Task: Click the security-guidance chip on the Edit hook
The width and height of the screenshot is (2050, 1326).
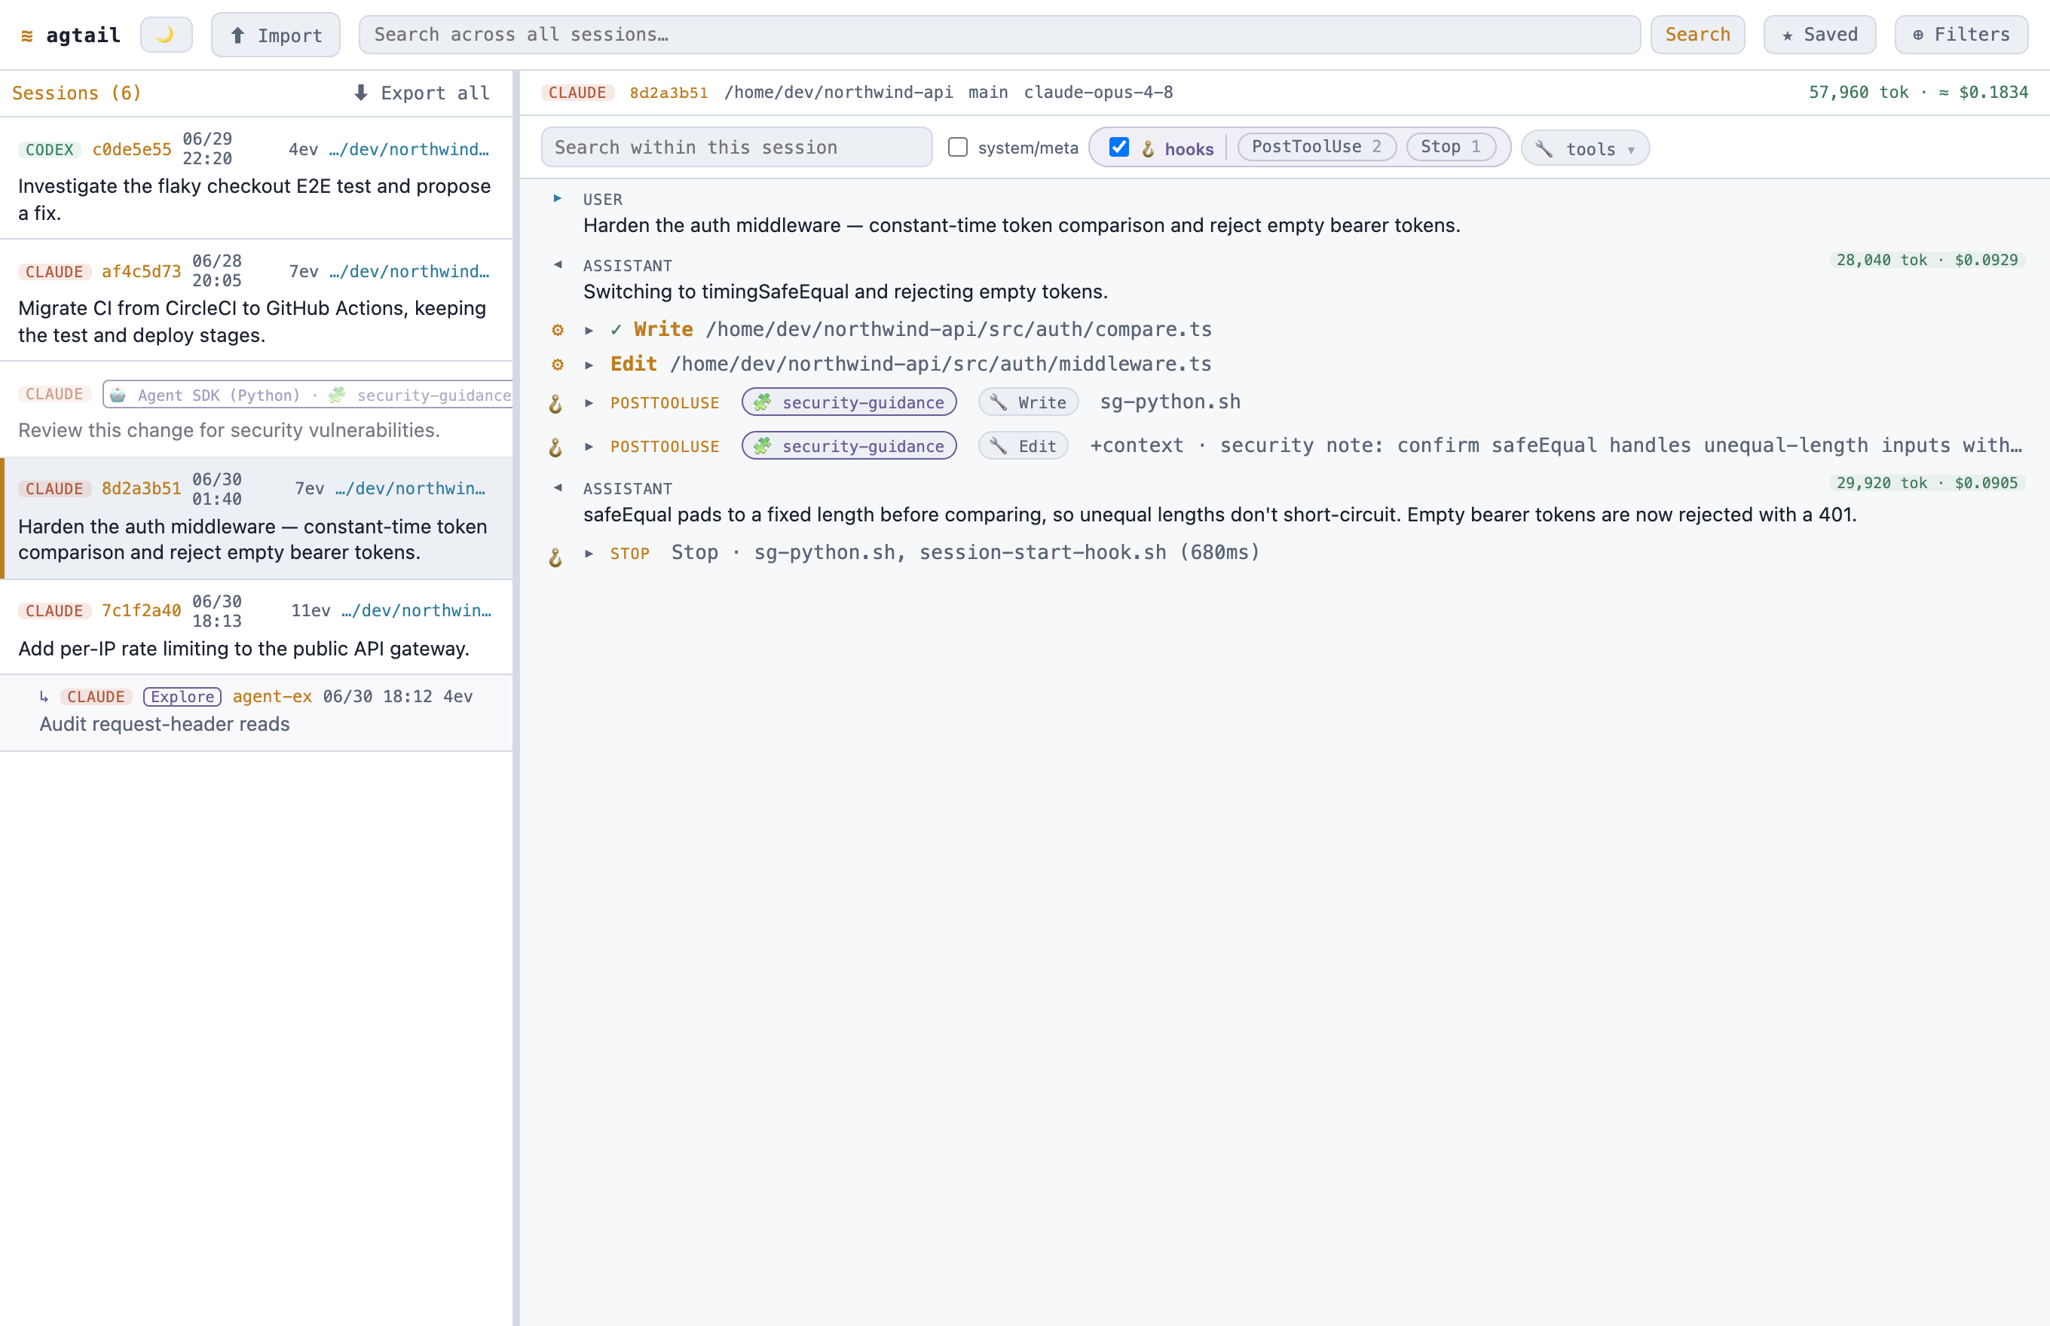Action: (x=849, y=446)
